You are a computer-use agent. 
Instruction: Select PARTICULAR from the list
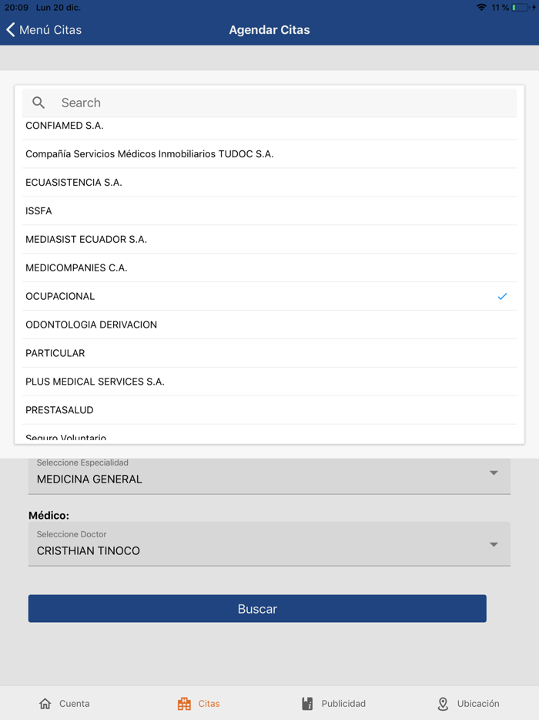pos(269,352)
